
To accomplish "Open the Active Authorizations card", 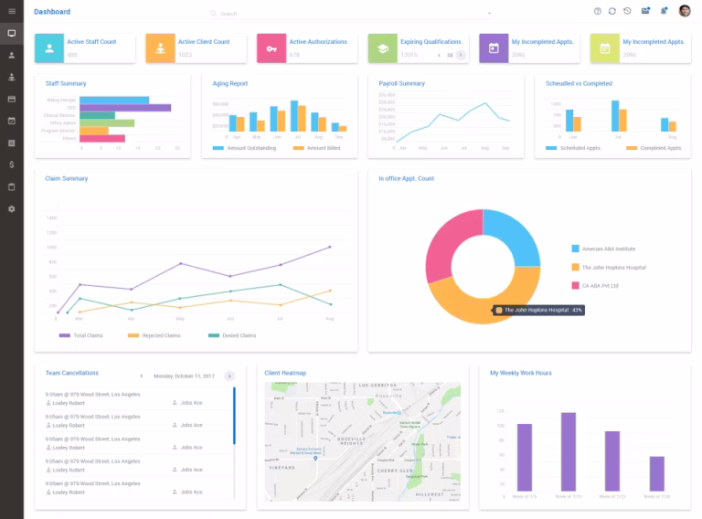I will click(x=307, y=48).
